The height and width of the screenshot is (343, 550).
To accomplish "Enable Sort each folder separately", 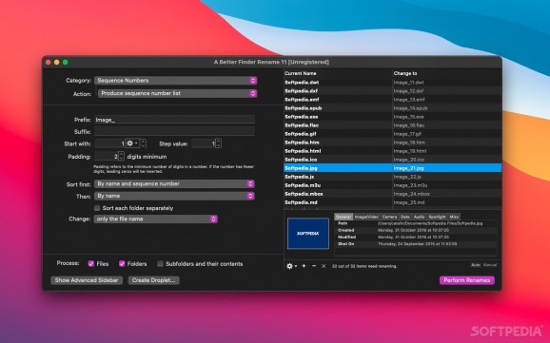I will coord(97,208).
